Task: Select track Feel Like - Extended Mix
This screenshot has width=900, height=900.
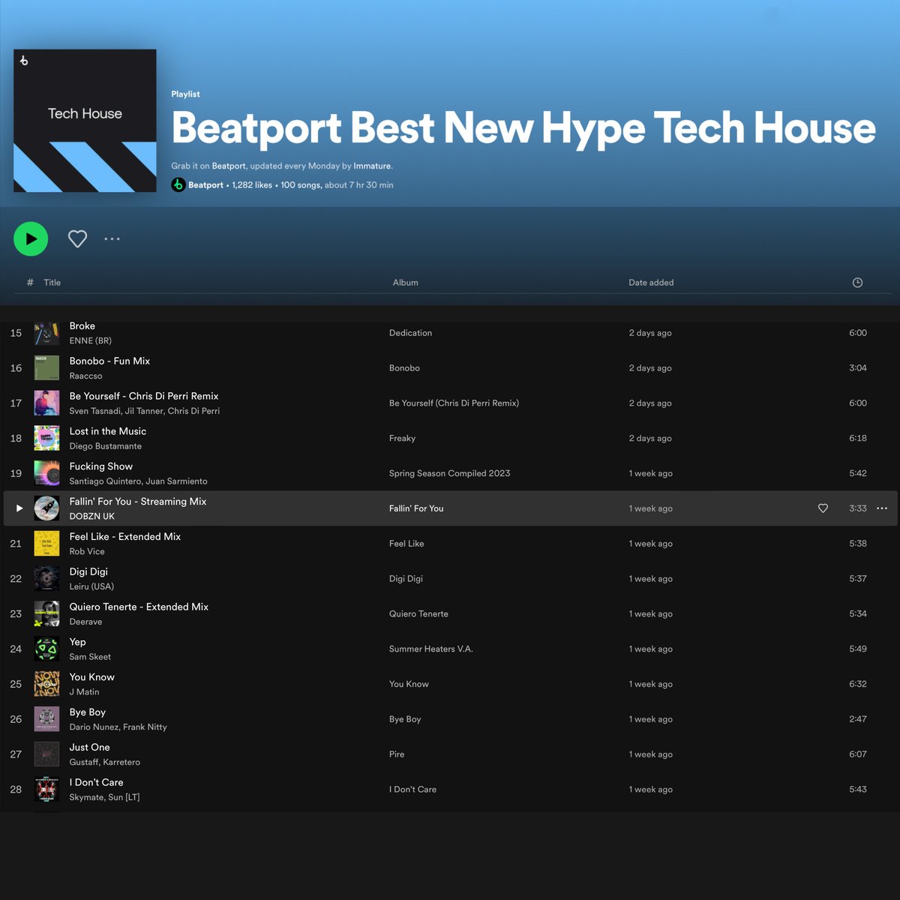Action: point(125,536)
